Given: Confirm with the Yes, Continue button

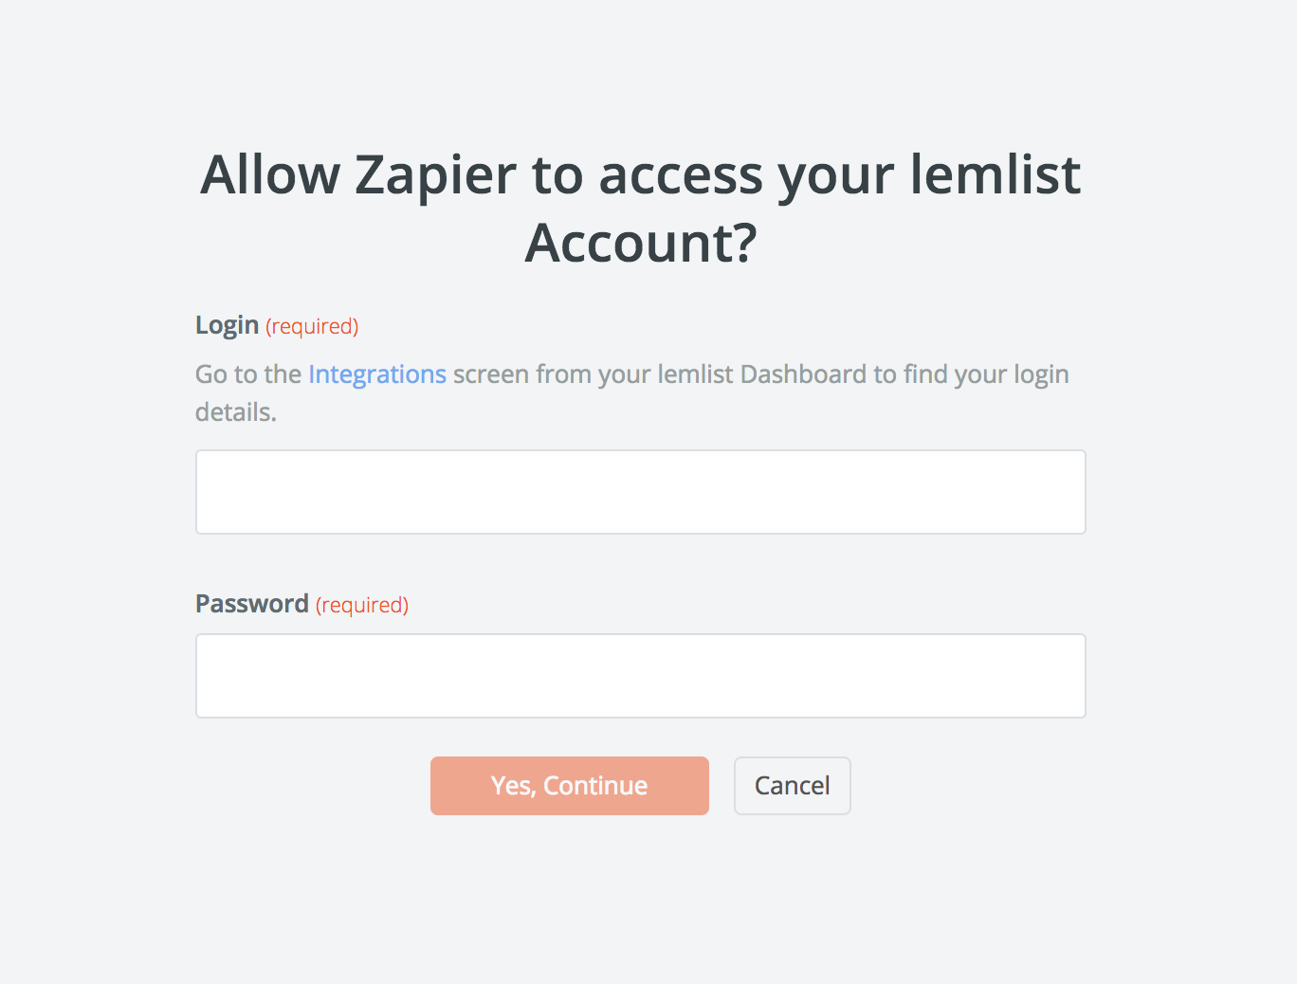Looking at the screenshot, I should click(569, 786).
